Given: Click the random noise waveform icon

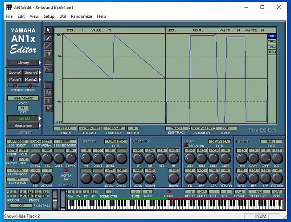Looking at the screenshot, I should tap(48, 93).
